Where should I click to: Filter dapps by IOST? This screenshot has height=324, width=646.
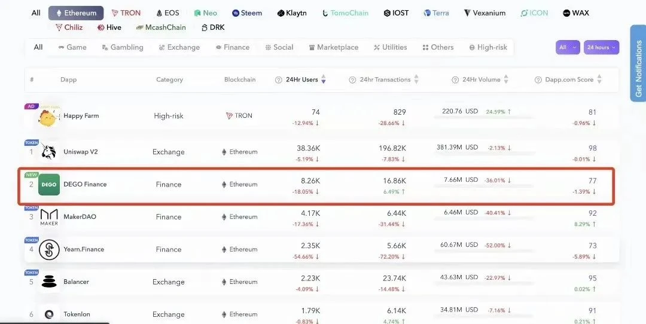pos(396,13)
